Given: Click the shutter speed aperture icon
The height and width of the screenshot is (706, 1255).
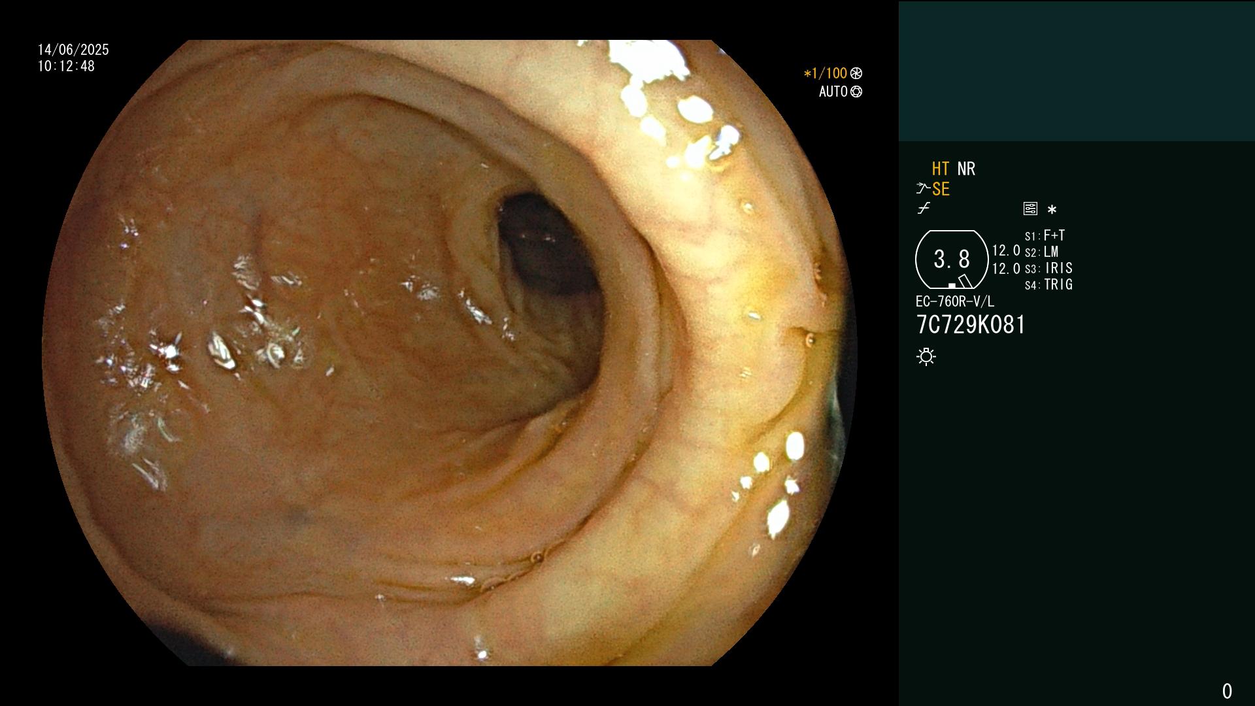Looking at the screenshot, I should 856,73.
